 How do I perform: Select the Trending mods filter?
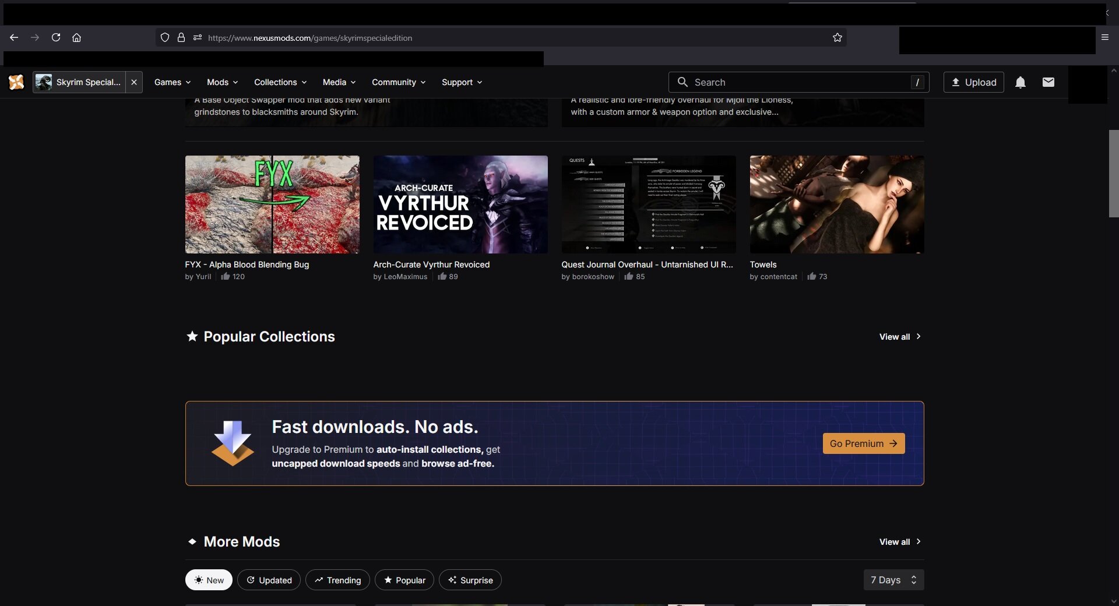point(337,580)
